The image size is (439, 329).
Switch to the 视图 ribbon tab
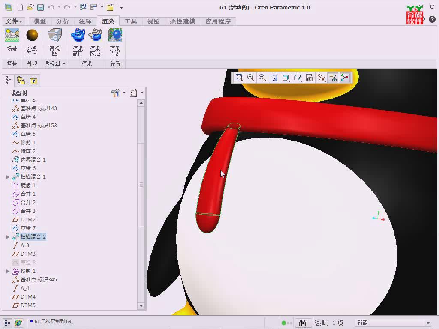point(153,21)
